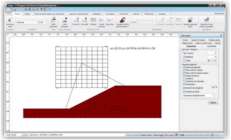Switch to the Visualizza tab
231x140 pixels.
110,14
